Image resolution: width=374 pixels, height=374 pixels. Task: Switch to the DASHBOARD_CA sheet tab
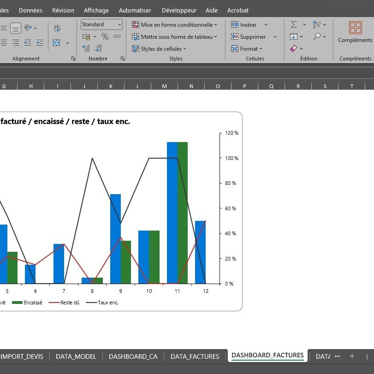[133, 356]
